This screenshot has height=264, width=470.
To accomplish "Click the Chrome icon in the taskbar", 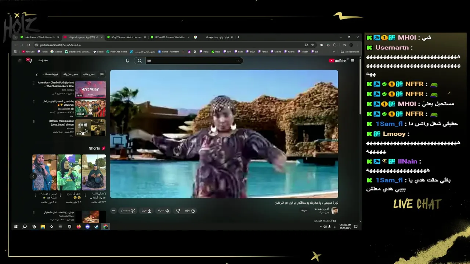I will 105,227.
